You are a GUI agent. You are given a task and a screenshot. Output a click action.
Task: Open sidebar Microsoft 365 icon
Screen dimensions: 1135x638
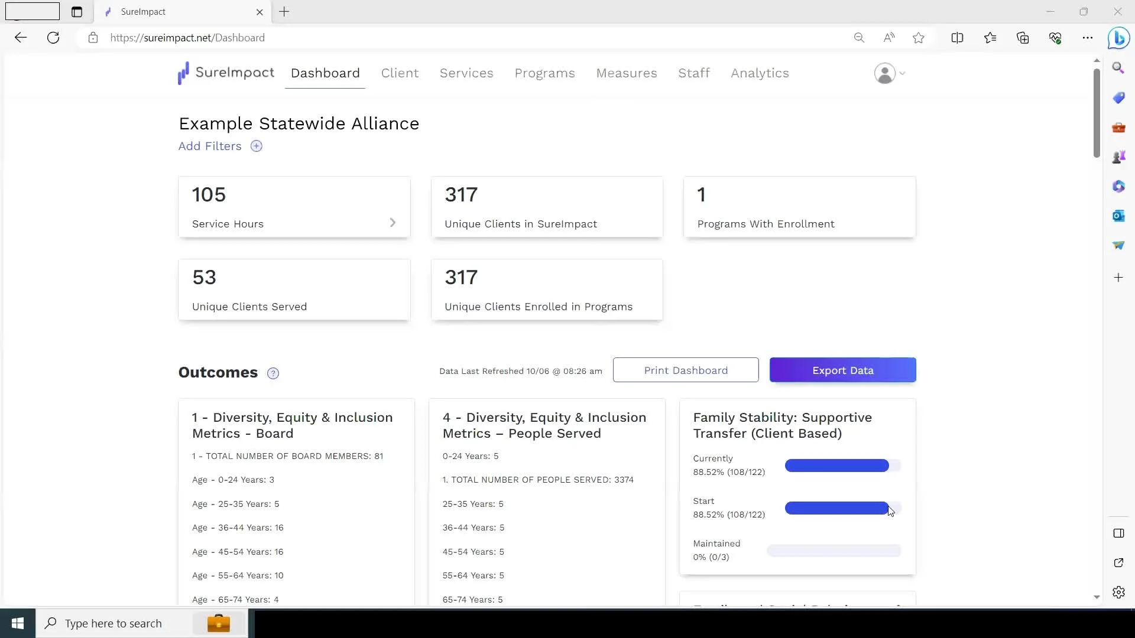tap(1118, 187)
